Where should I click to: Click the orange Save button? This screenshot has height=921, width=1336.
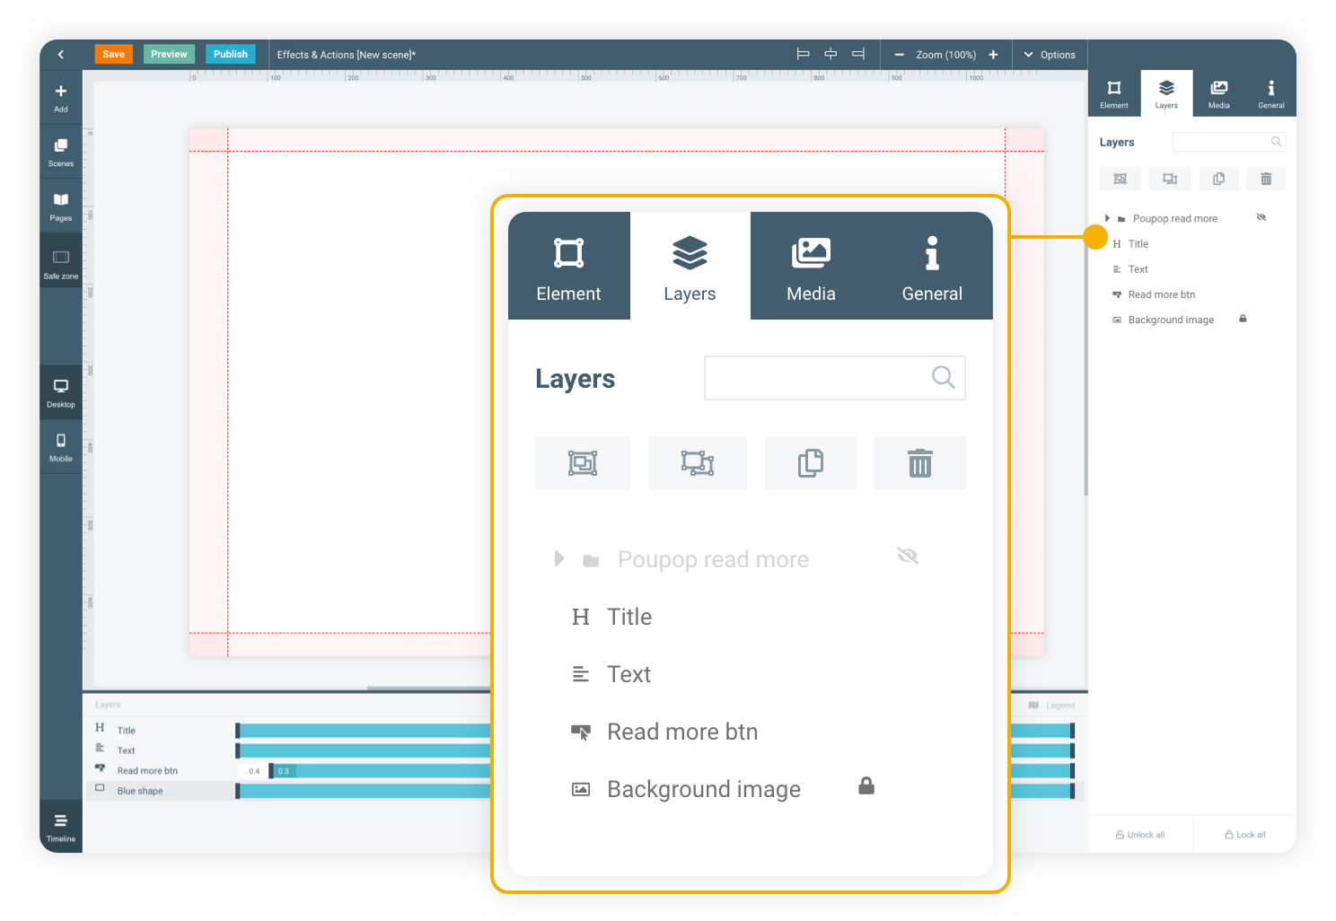coord(114,54)
